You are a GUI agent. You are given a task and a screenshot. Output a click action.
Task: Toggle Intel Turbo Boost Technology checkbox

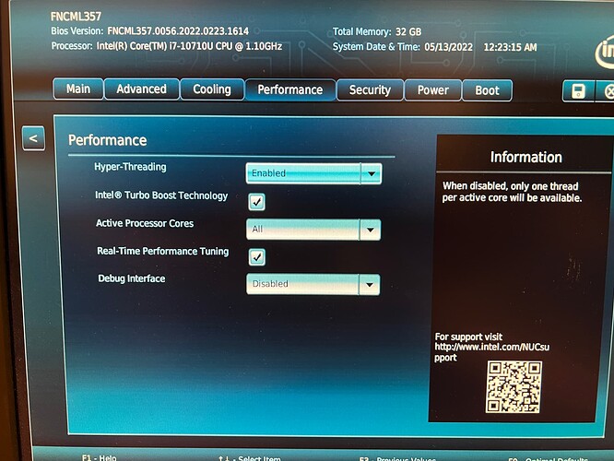(x=256, y=202)
